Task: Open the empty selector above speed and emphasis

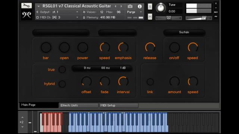Action: tap(117, 33)
